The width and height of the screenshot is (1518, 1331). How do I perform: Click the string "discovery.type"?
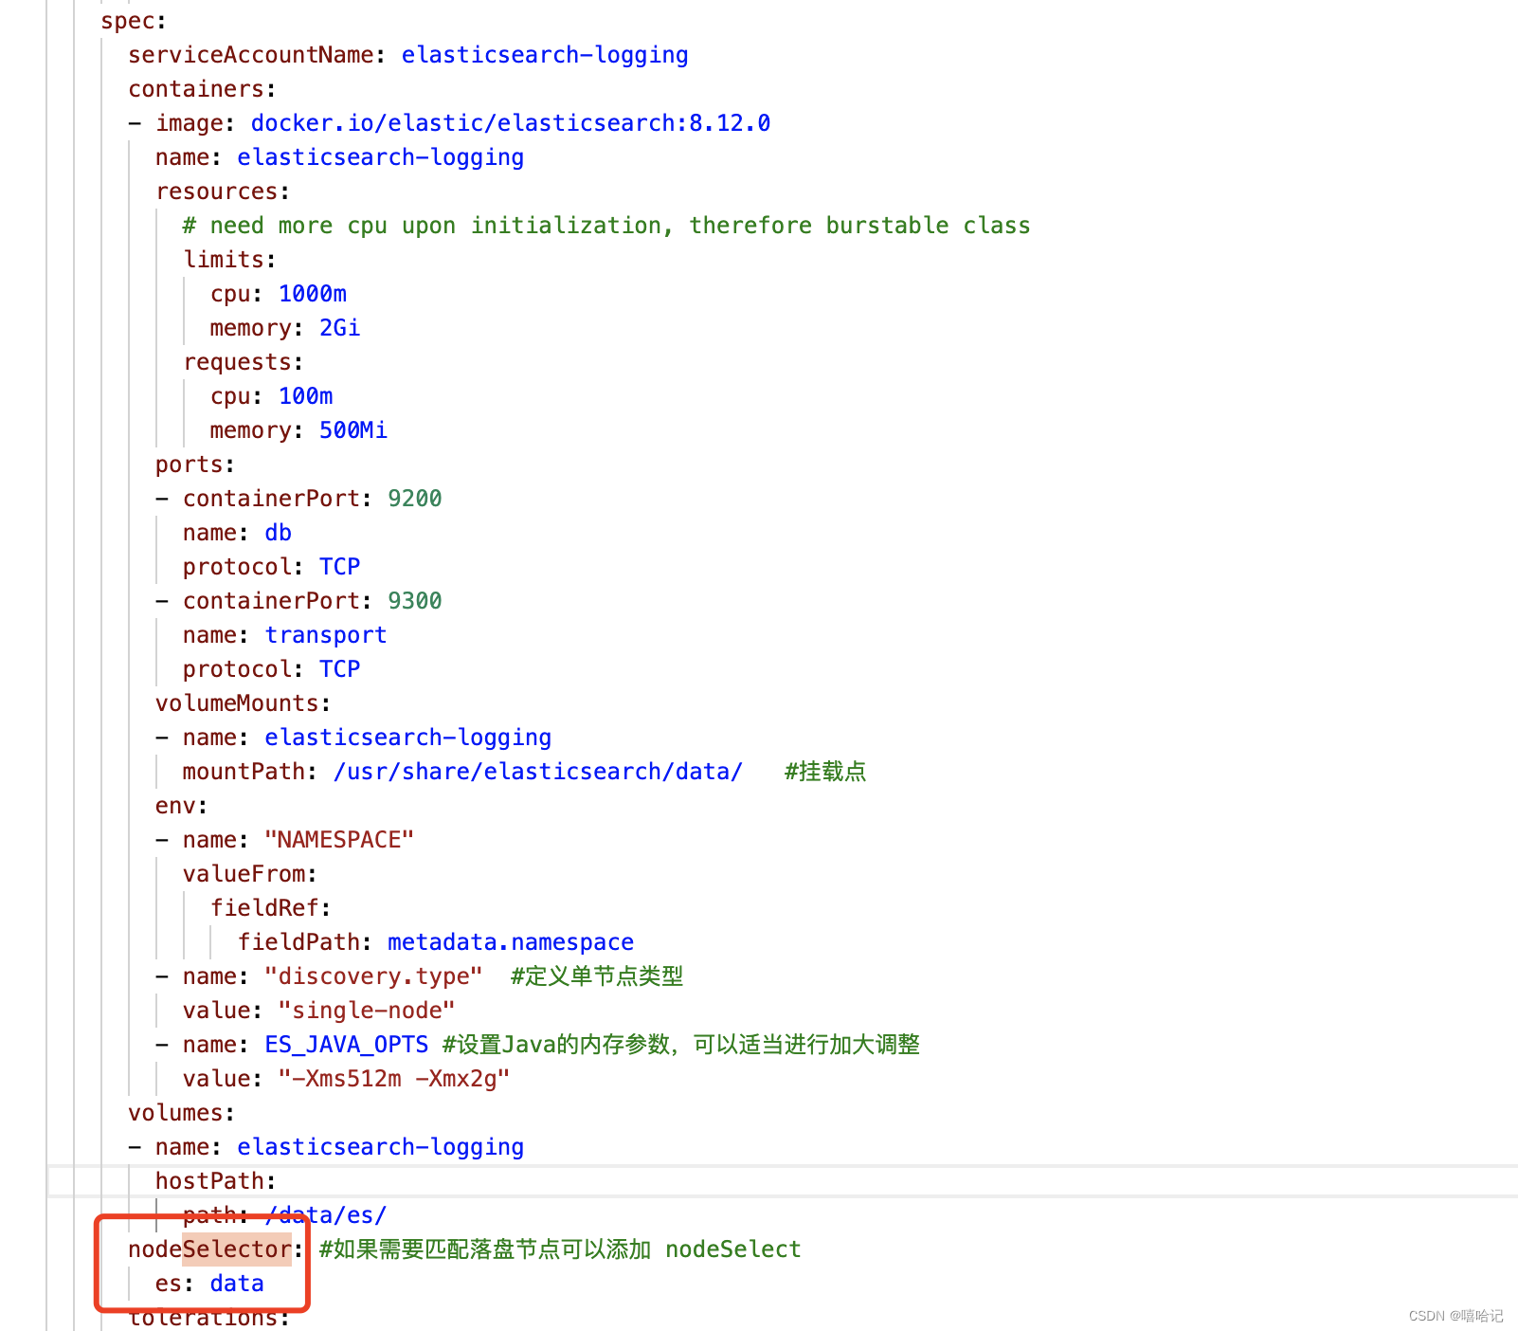click(373, 976)
